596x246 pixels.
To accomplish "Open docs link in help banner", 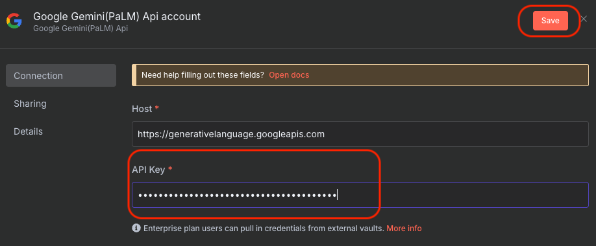I will coord(289,75).
